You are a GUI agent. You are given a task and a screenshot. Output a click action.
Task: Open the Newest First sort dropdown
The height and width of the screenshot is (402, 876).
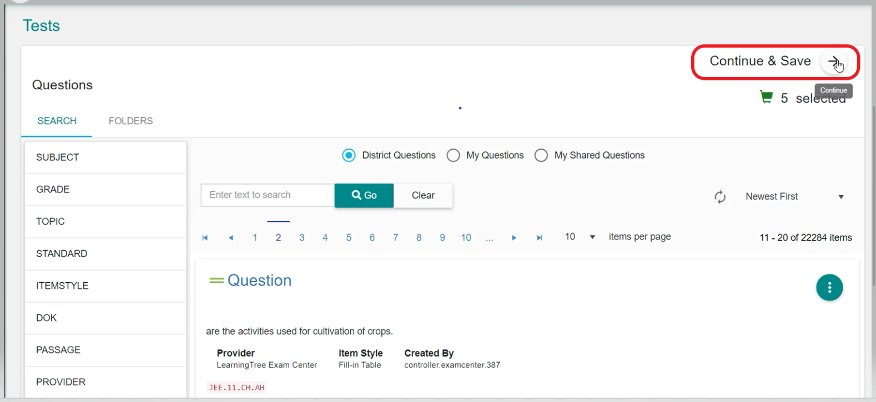coord(794,197)
